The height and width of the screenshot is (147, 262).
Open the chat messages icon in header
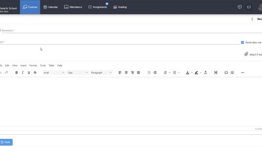point(239,7)
